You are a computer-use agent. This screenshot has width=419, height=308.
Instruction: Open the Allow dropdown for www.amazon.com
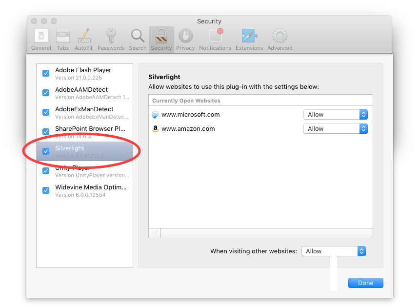click(336, 129)
